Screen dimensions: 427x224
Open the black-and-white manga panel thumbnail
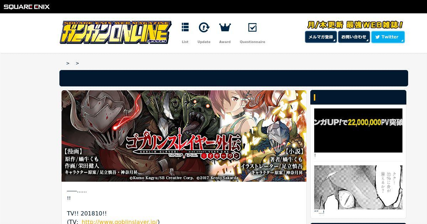click(x=358, y=187)
